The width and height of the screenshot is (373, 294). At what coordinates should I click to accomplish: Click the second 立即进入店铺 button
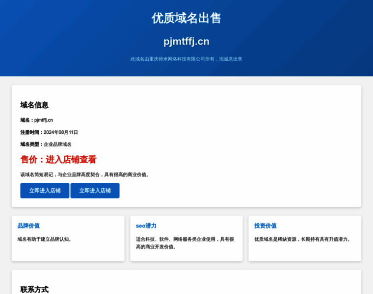click(95, 191)
